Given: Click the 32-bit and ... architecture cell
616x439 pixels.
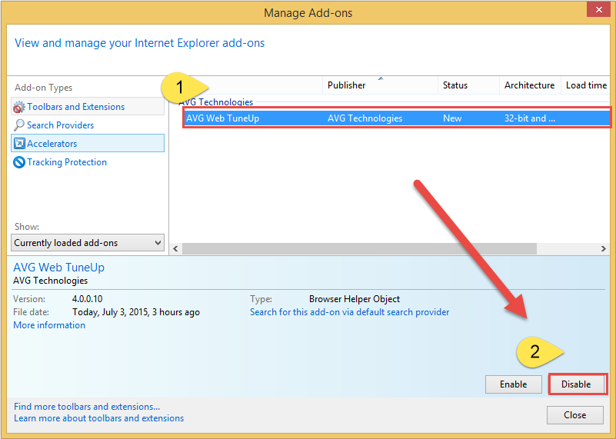Looking at the screenshot, I should [x=530, y=118].
